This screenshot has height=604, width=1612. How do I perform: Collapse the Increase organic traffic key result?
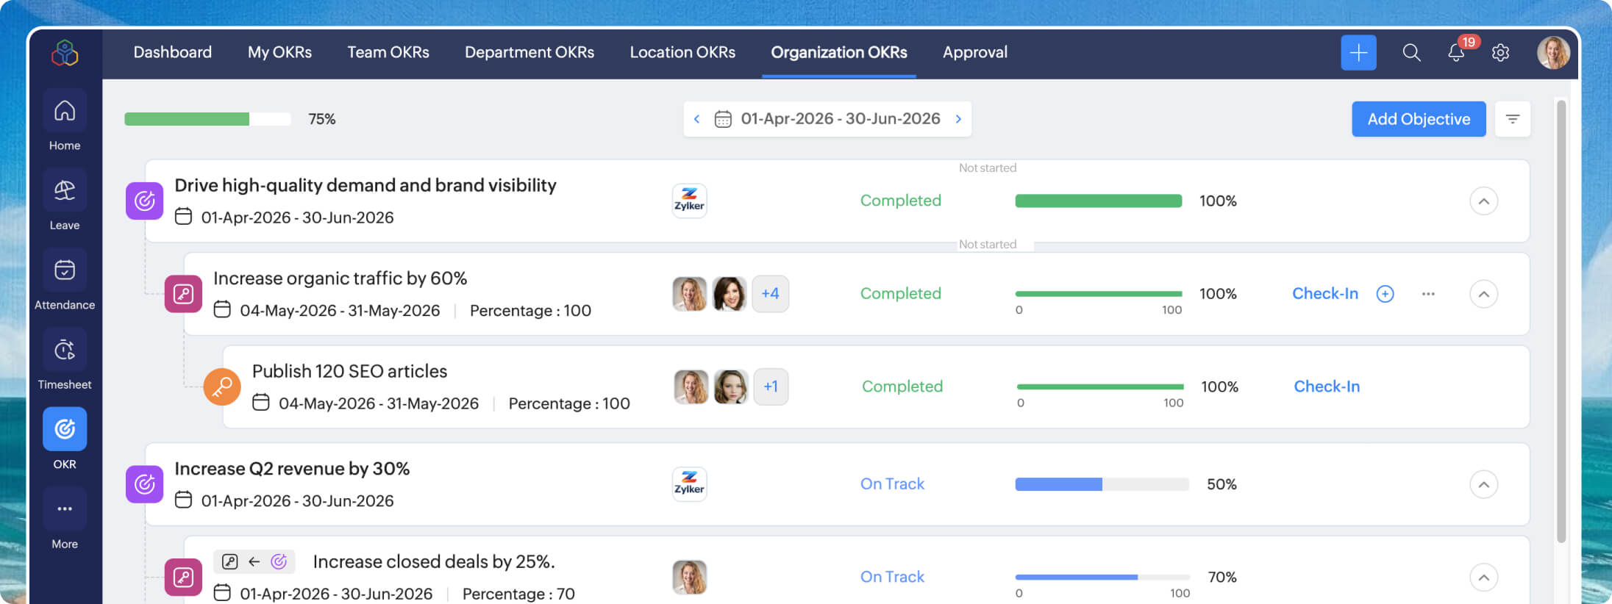click(x=1484, y=294)
